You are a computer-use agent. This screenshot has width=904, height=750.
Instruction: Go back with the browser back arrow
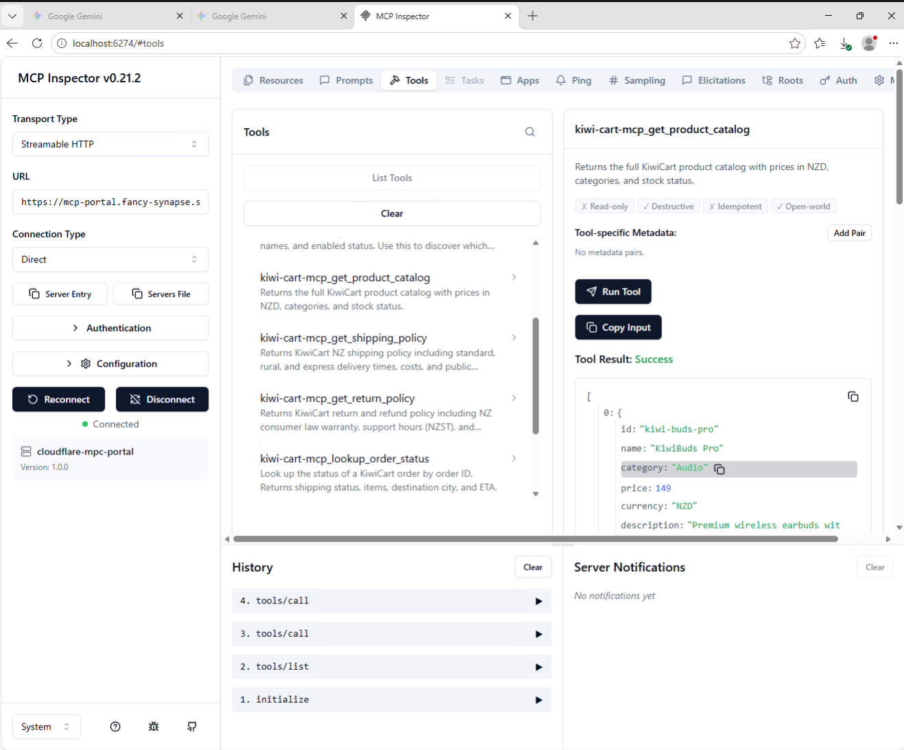coord(12,43)
